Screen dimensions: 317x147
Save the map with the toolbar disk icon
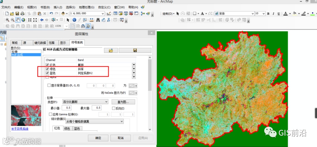pyautogui.click(x=17, y=14)
